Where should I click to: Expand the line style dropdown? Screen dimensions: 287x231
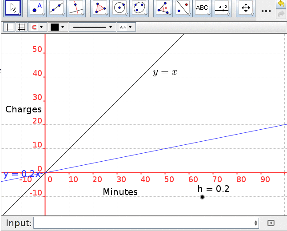tap(92, 27)
